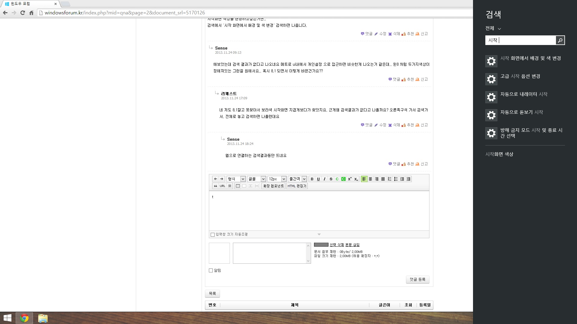This screenshot has height=324, width=577.
Task: Open 자동으로 내레이터 시작 search result
Action: coord(525,97)
